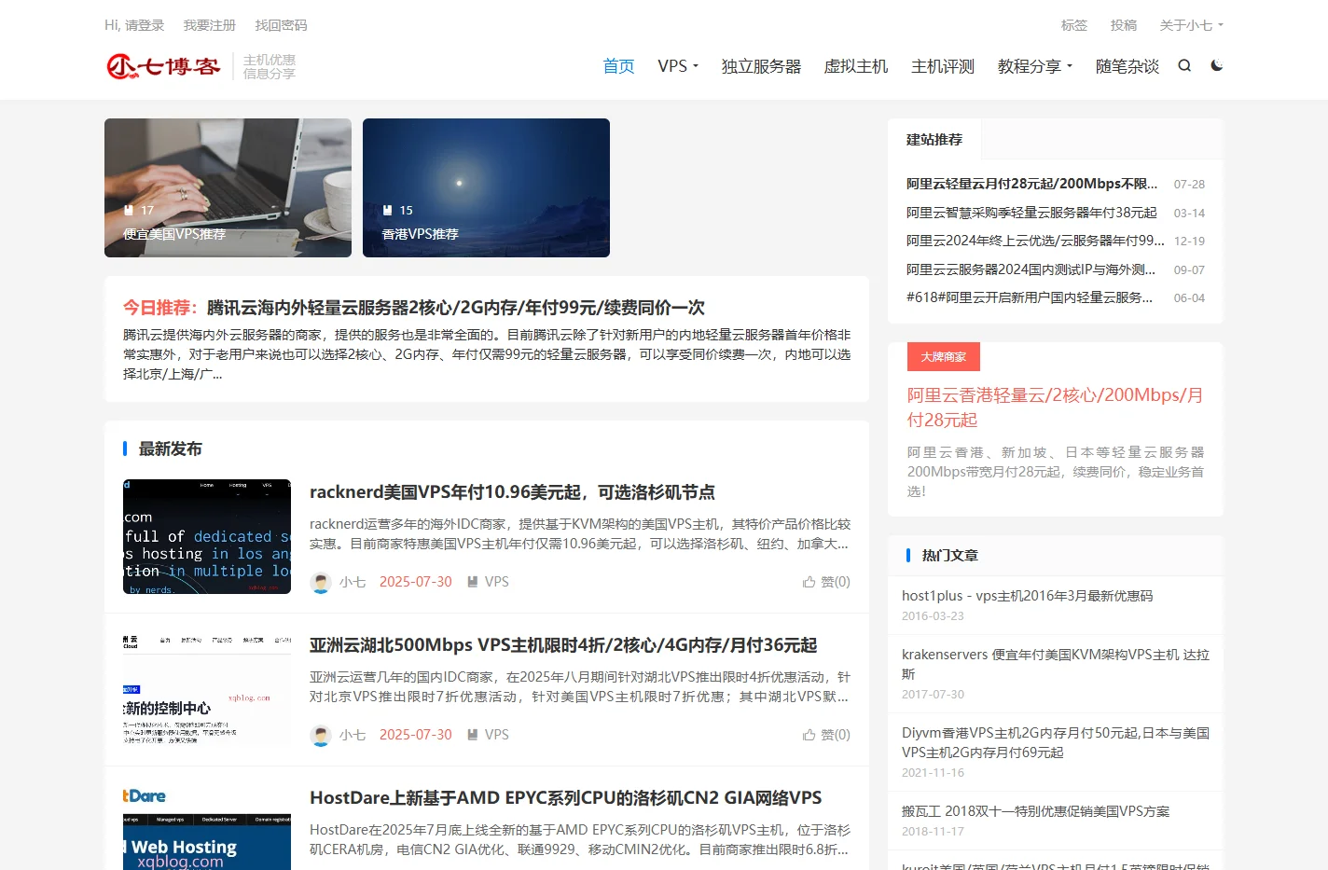Open racknerd article thumbnail image

point(207,537)
